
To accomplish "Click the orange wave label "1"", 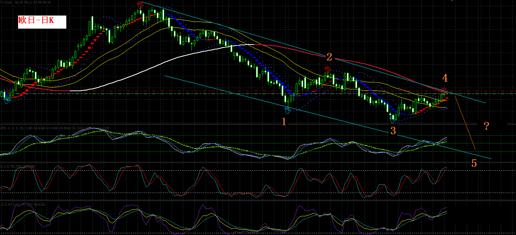I will pyautogui.click(x=284, y=122).
